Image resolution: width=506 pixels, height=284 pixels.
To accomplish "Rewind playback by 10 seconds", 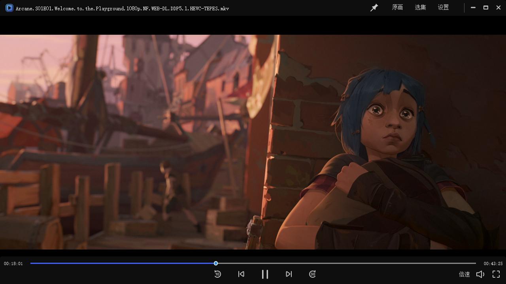I will tap(217, 274).
